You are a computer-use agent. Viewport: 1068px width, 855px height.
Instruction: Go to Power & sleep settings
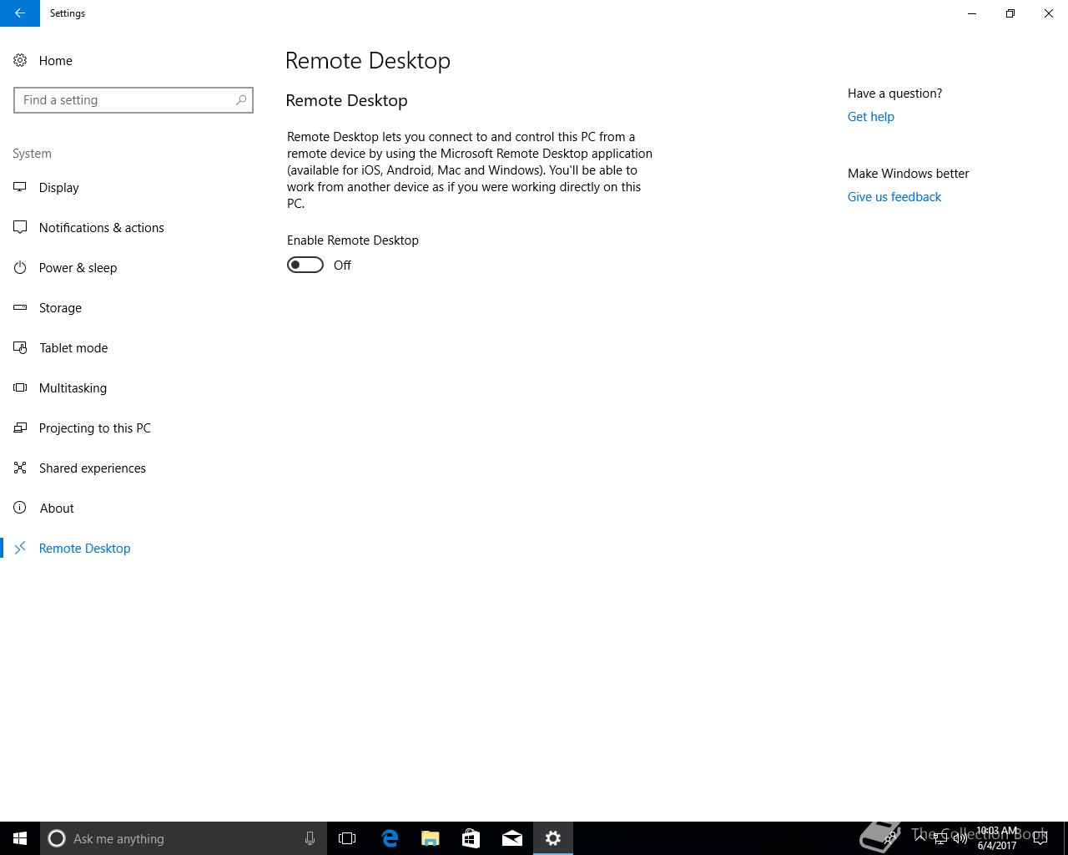point(66,267)
